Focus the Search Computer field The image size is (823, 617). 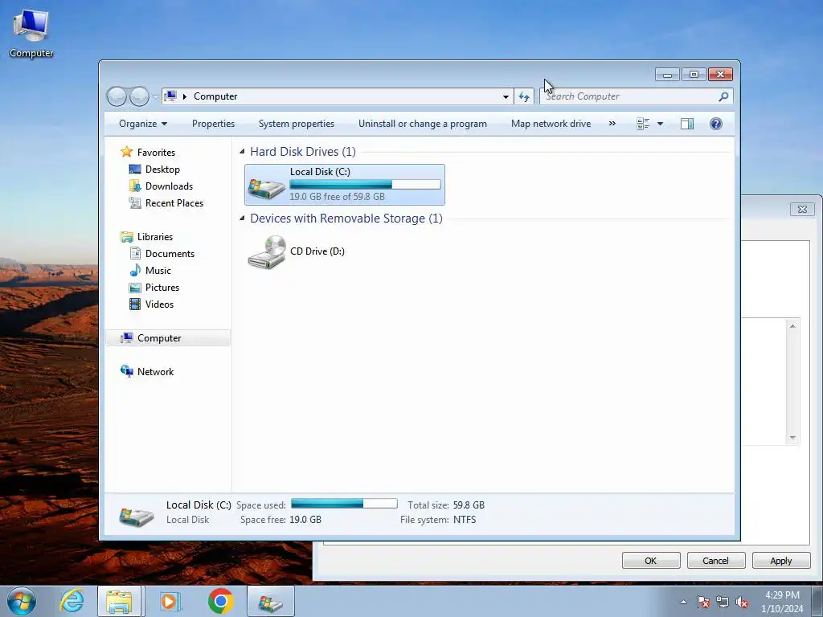click(x=630, y=96)
